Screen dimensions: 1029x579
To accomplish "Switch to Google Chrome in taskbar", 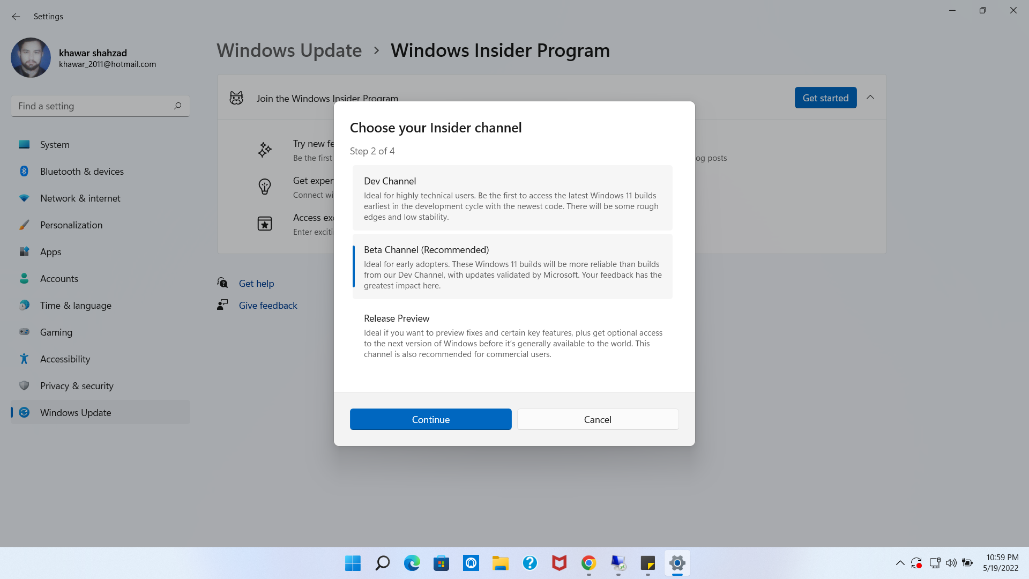I will point(588,563).
